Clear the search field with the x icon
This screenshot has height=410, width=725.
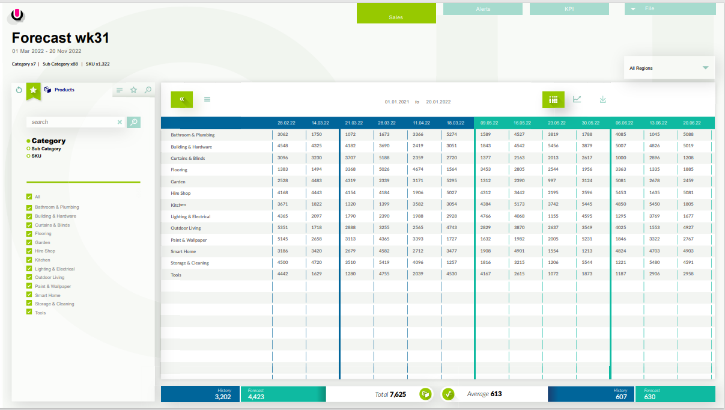pos(120,122)
